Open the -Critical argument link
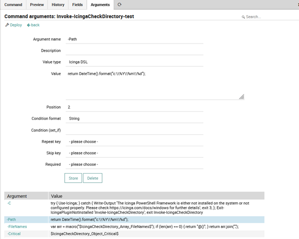299x239 pixels. click(x=14, y=234)
